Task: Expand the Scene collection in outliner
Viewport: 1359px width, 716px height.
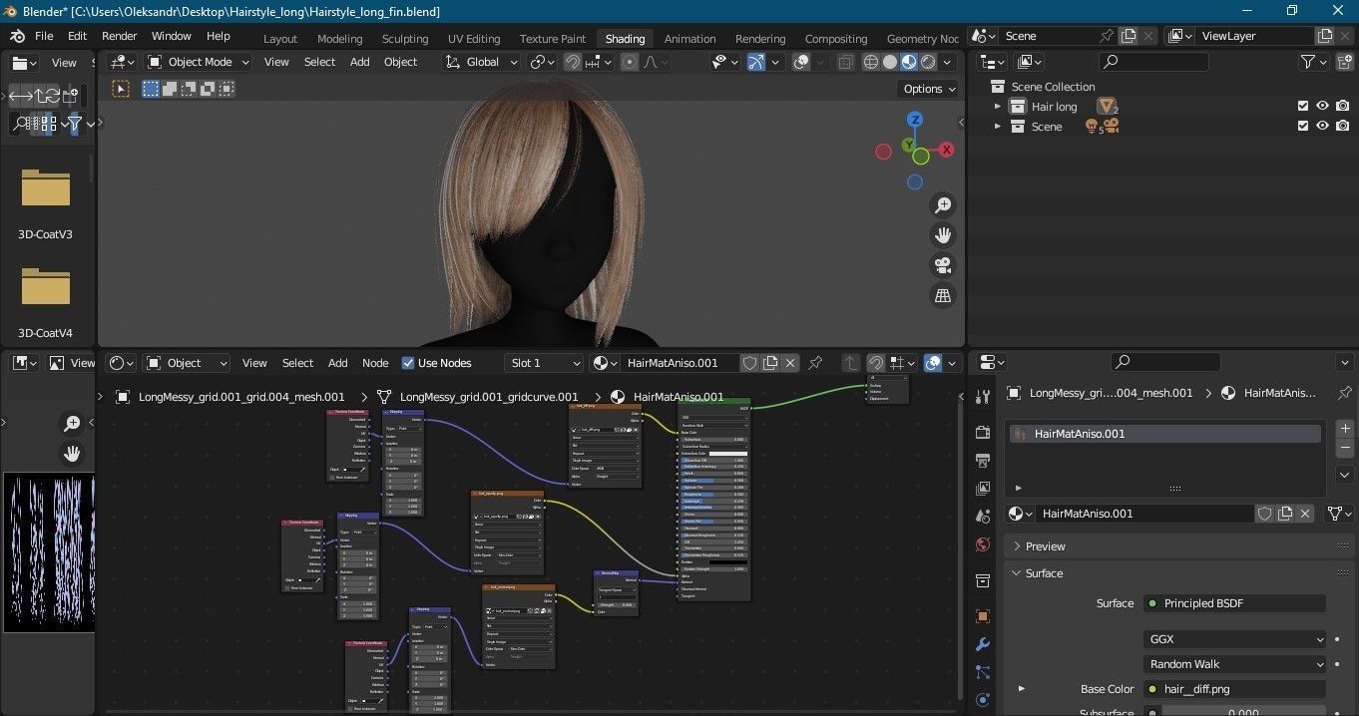Action: (x=997, y=127)
